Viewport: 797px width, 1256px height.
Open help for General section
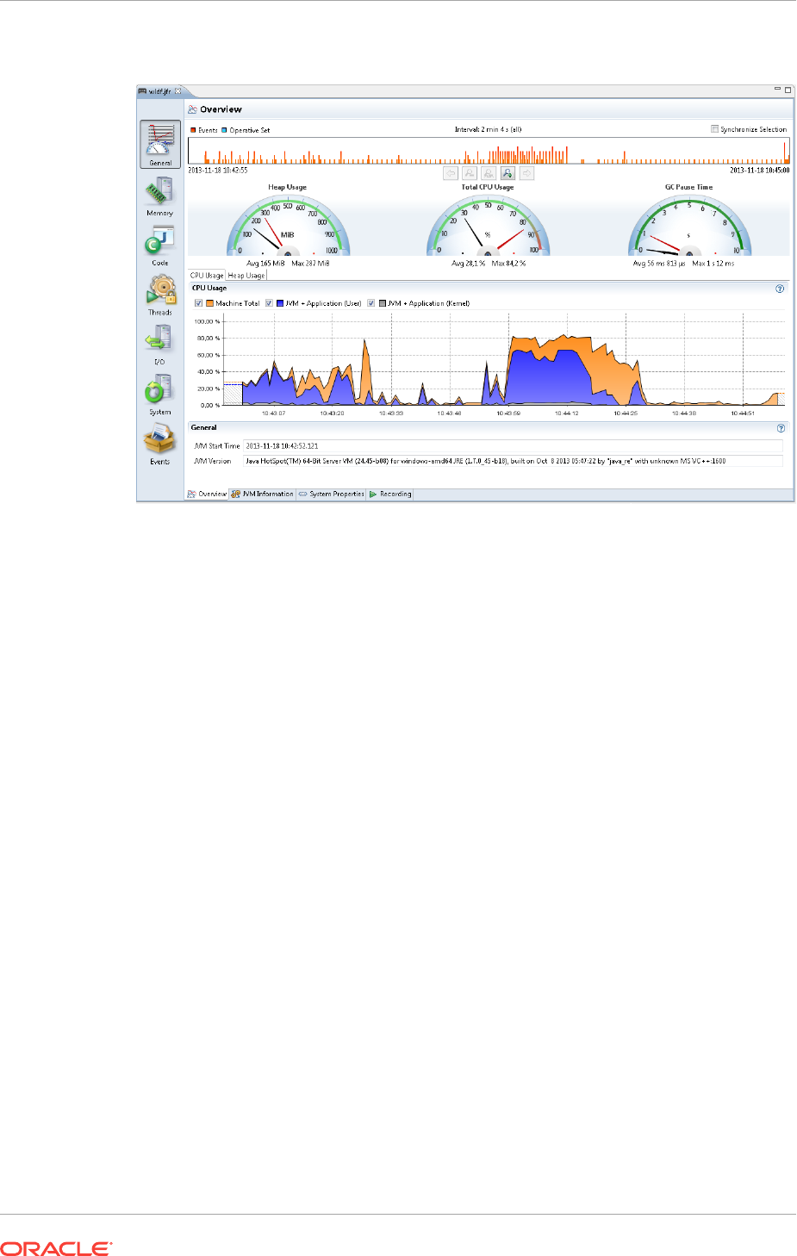tap(781, 428)
